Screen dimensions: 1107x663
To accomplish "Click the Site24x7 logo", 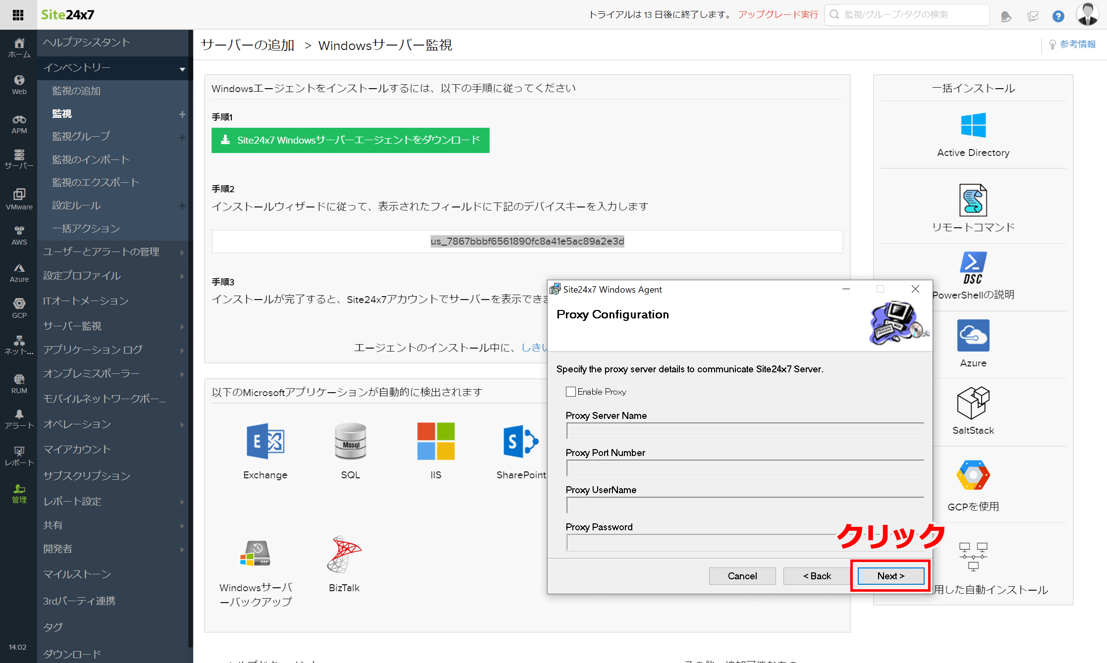I will point(67,15).
